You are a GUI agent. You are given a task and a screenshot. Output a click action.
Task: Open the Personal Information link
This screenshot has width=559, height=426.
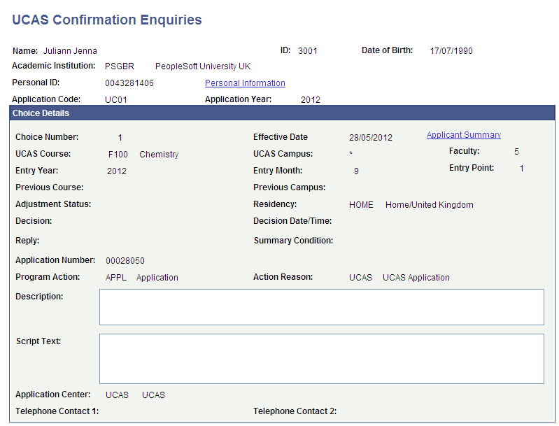point(245,83)
